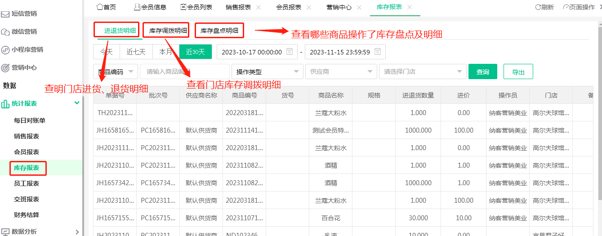The image size is (602, 236).
Task: Click the 页面操作 circular icon
Action: tap(566, 7)
